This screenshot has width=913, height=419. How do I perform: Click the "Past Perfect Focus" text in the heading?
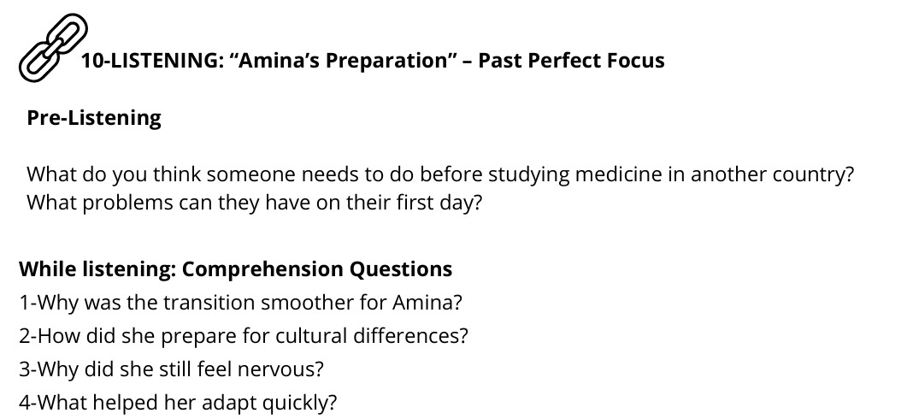point(571,61)
